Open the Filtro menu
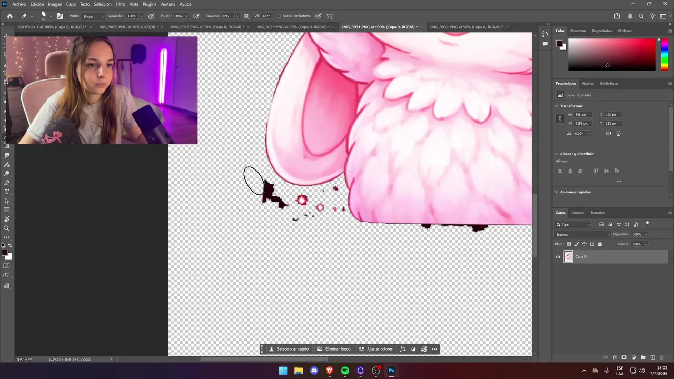The height and width of the screenshot is (379, 674). [121, 4]
